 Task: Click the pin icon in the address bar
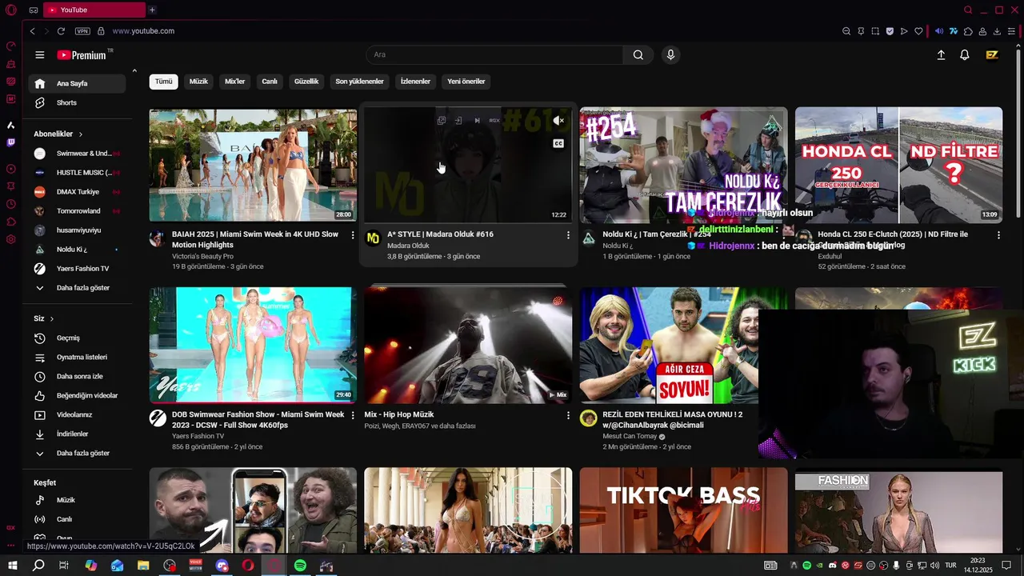(861, 31)
